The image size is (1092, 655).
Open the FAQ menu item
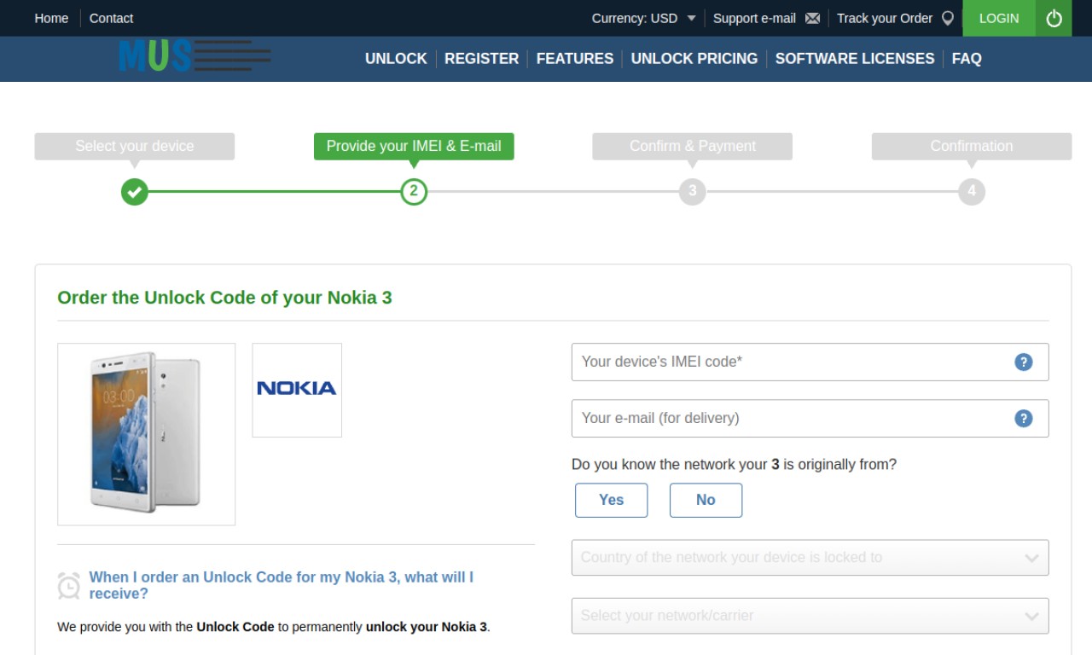coord(967,59)
